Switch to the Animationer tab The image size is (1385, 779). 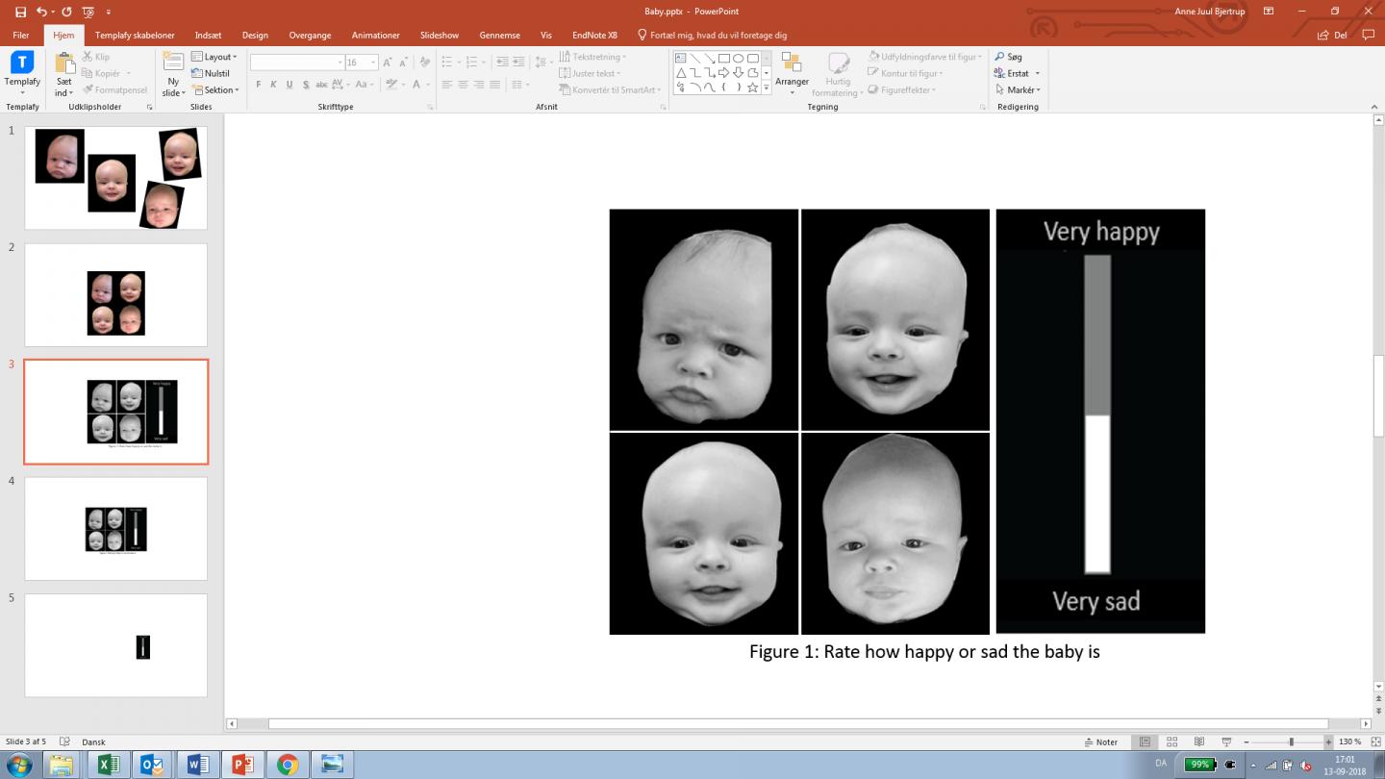pyautogui.click(x=375, y=36)
